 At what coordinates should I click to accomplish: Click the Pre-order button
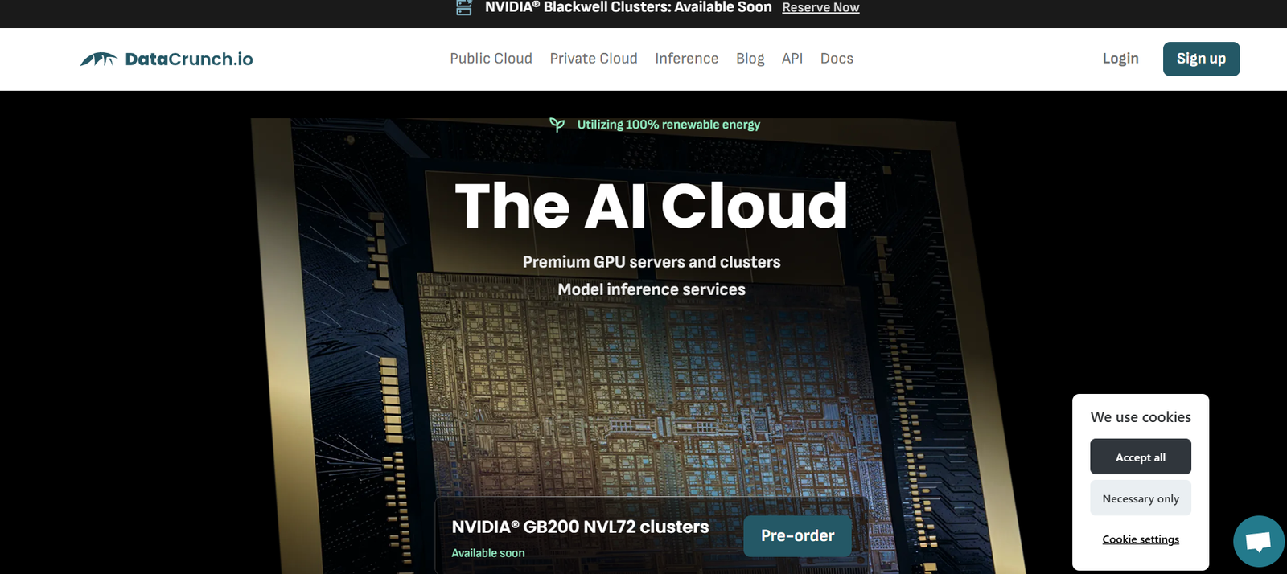tap(797, 536)
